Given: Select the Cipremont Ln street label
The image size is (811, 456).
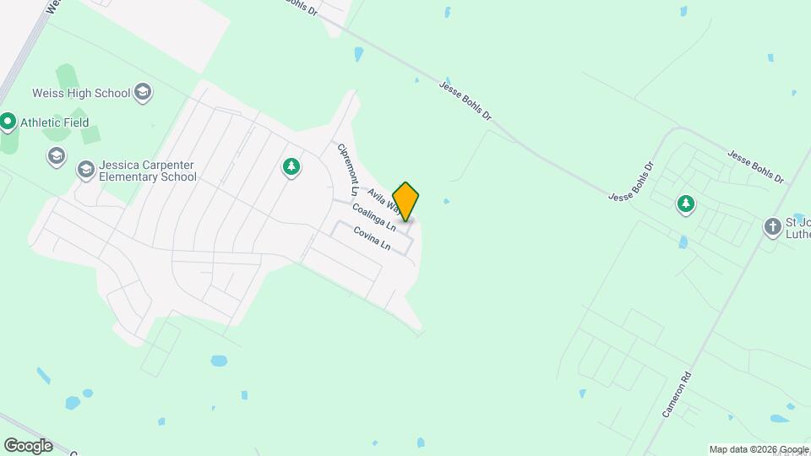Looking at the screenshot, I should pyautogui.click(x=347, y=170).
